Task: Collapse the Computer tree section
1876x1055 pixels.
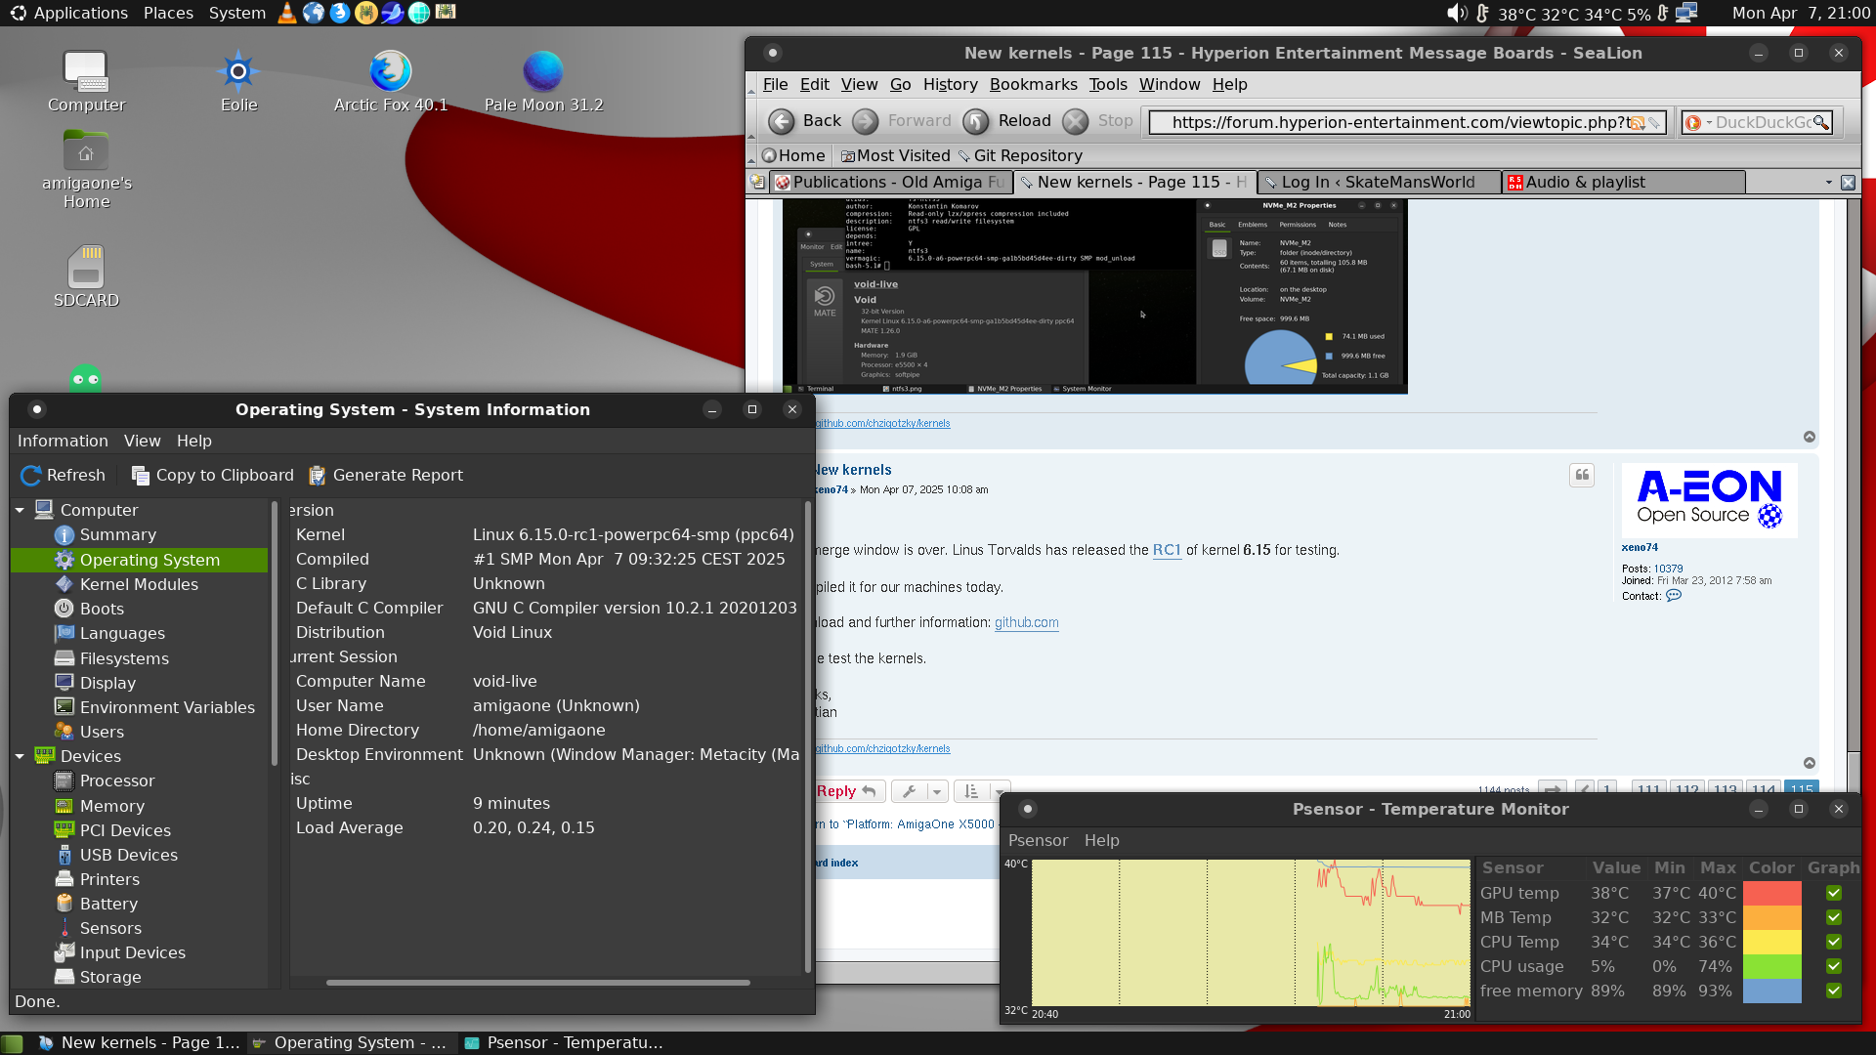Action: click(x=20, y=510)
